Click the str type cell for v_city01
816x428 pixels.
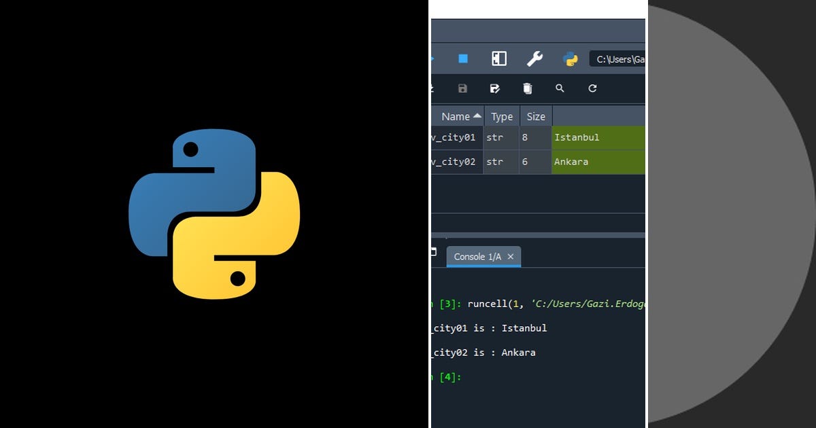click(x=501, y=137)
